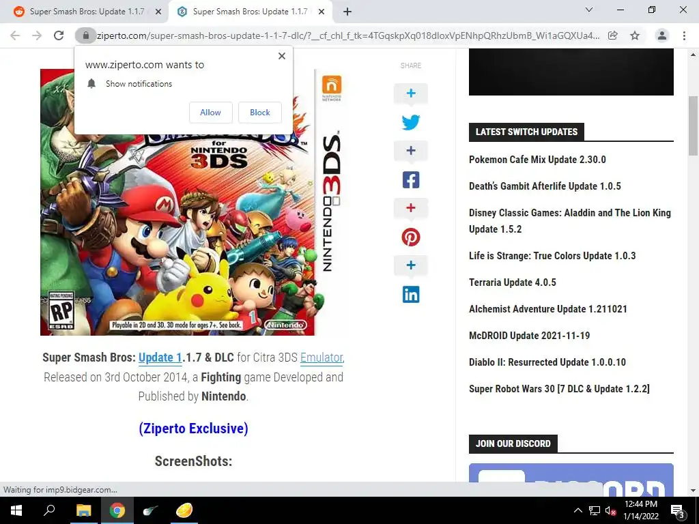Viewport: 699px width, 524px height.
Task: Expand the plus above the Twitter icon
Action: (x=410, y=93)
